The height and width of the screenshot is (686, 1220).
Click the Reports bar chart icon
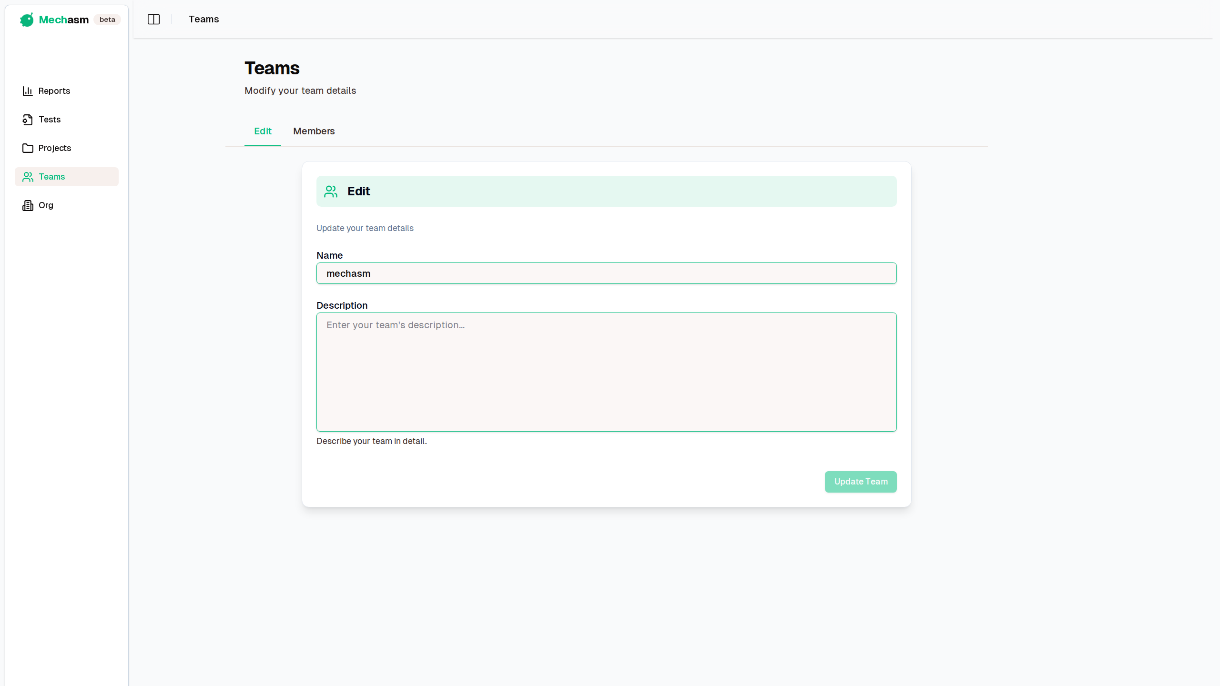click(28, 91)
